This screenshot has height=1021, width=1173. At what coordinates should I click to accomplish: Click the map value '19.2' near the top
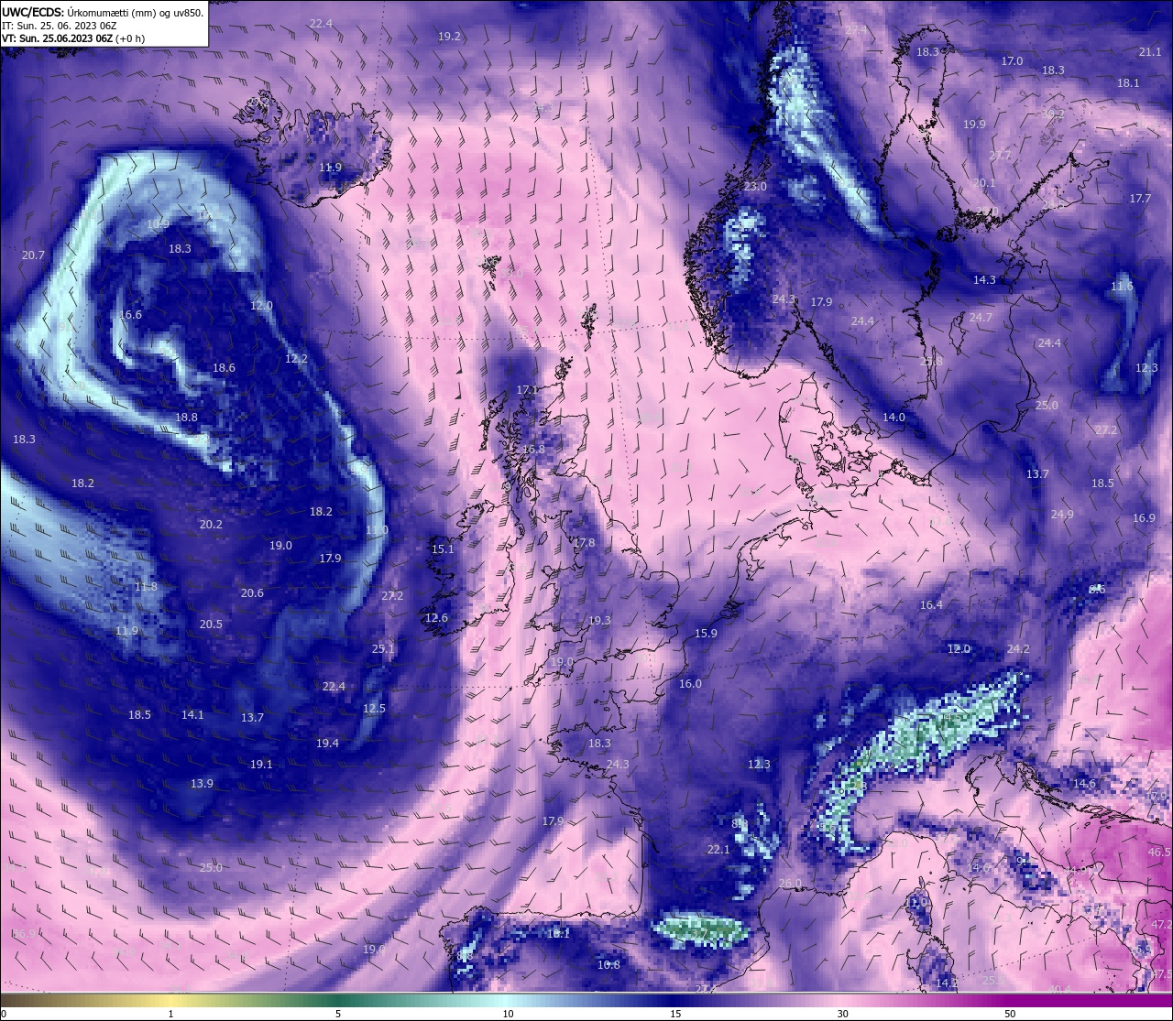tap(449, 37)
